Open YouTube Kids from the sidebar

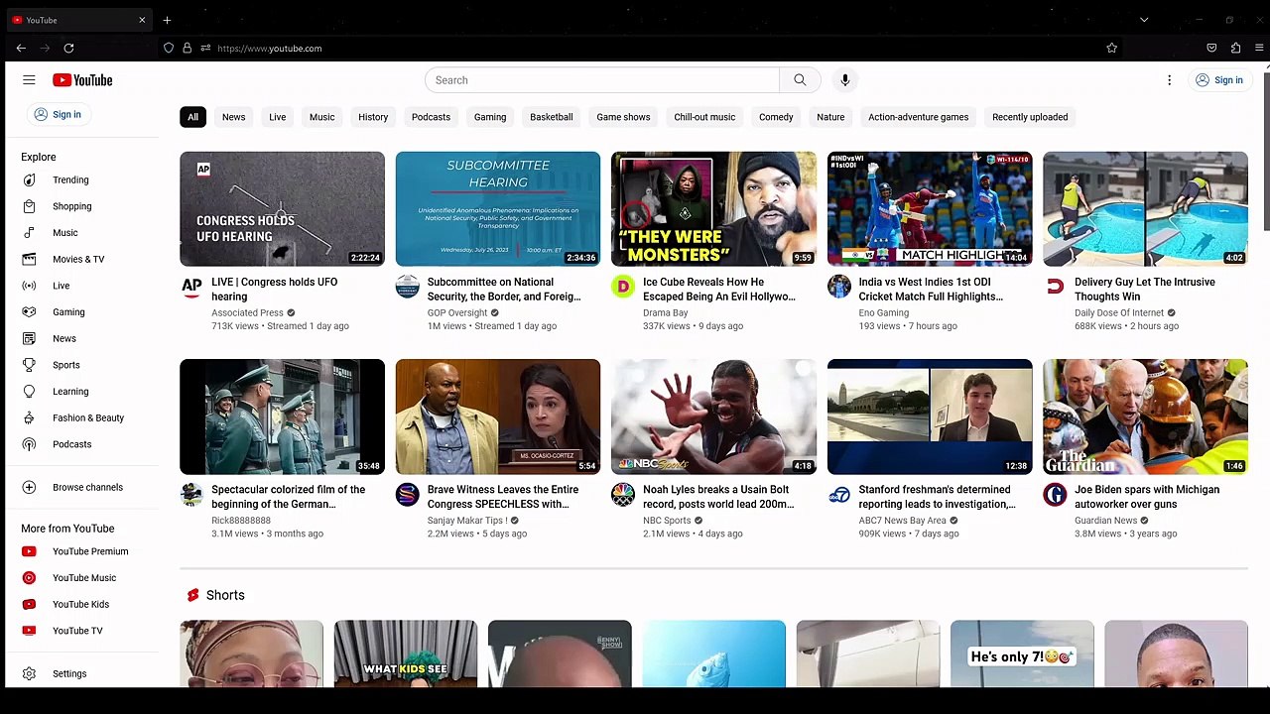81,604
